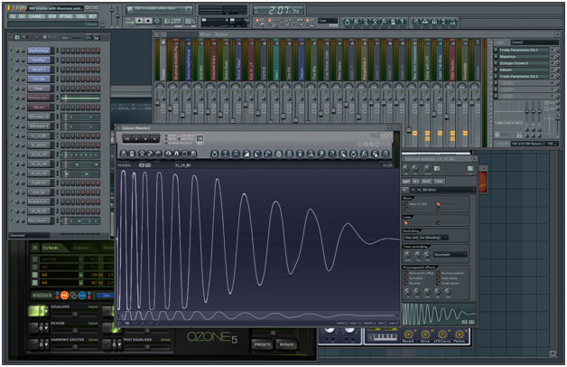
Task: Click rightmost icon in Edison toolbar
Action: click(x=386, y=154)
